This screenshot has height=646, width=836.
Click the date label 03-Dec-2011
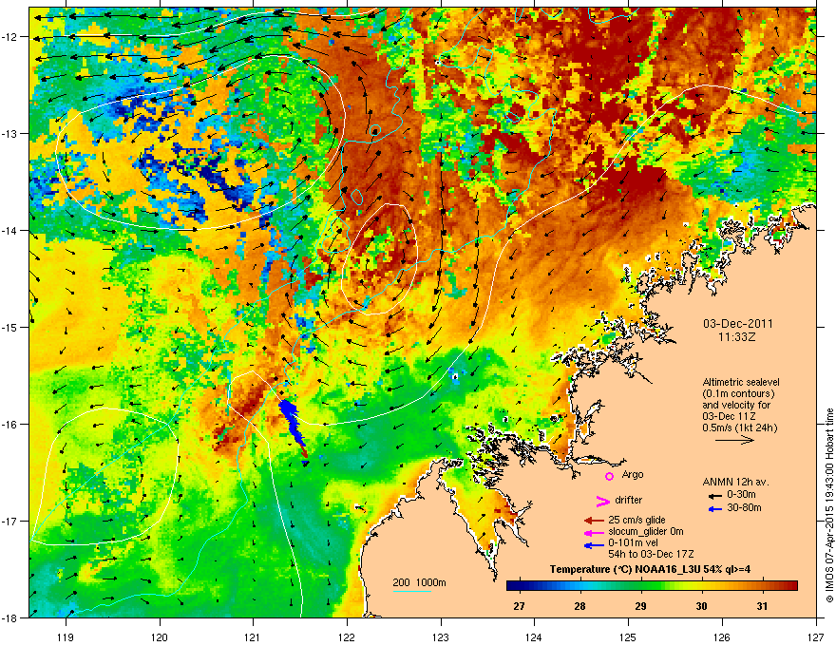click(x=738, y=324)
